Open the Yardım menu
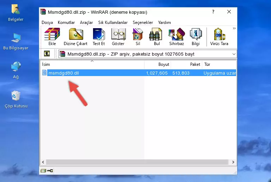This screenshot has height=182, width=271. point(164,23)
